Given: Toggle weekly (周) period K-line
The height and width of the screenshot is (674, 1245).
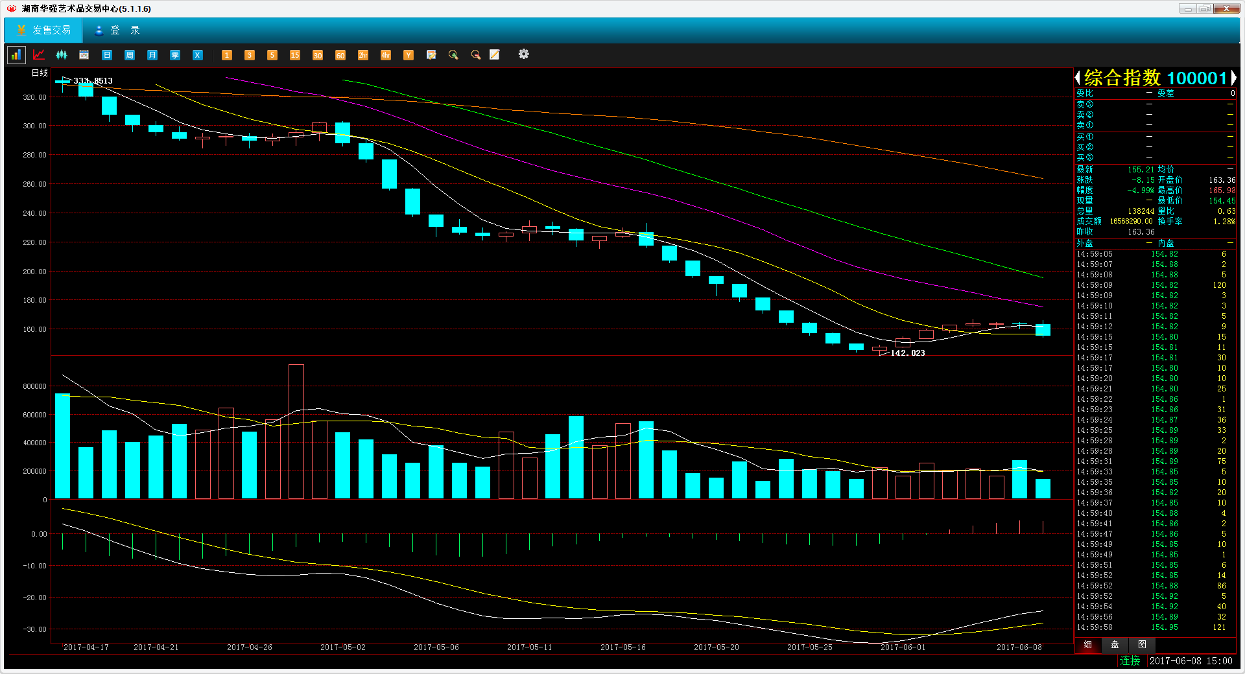Looking at the screenshot, I should tap(130, 55).
